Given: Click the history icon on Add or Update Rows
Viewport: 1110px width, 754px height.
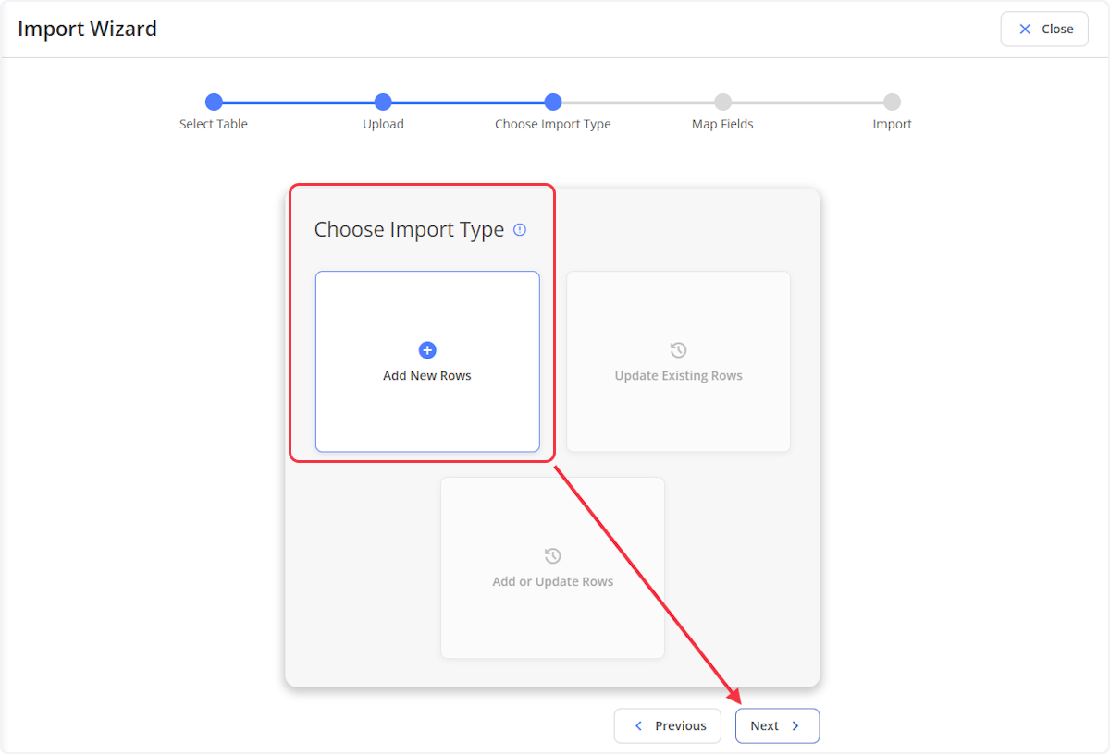Looking at the screenshot, I should (552, 556).
